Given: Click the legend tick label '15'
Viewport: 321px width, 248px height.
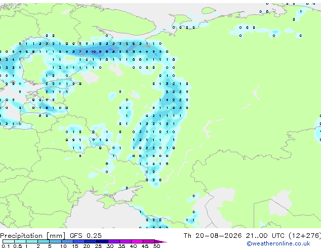Looking at the screenshot, I should click(x=75, y=246).
